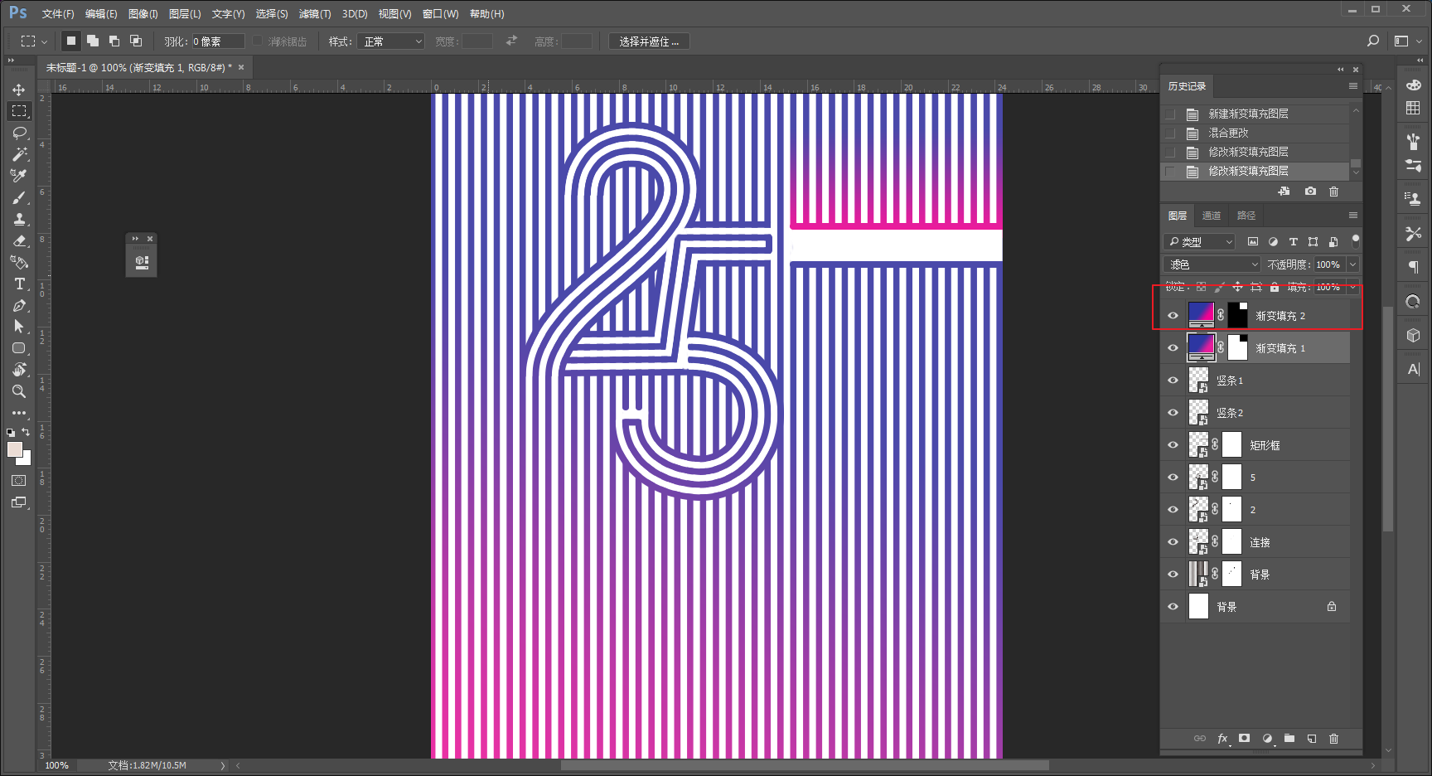Select the Move tool
Viewport: 1432px width, 776px height.
click(x=19, y=90)
